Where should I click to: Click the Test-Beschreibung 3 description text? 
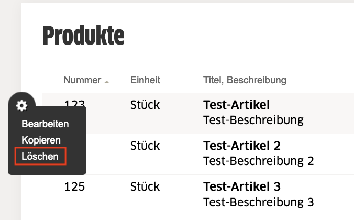(x=259, y=202)
